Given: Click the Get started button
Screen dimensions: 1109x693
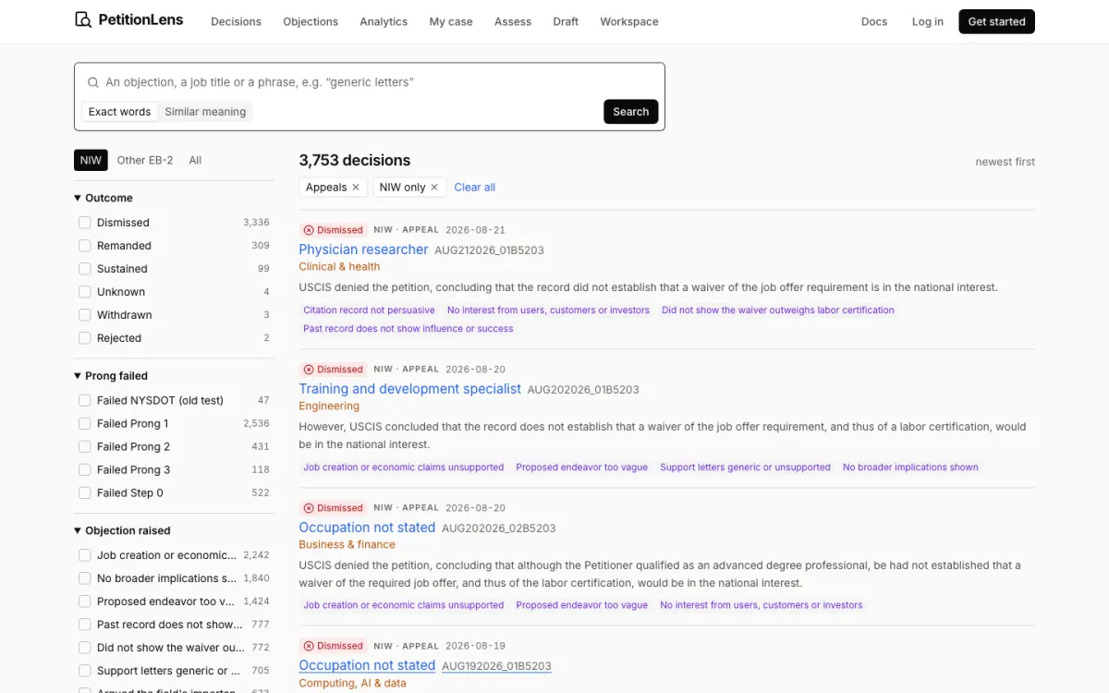Looking at the screenshot, I should [996, 21].
